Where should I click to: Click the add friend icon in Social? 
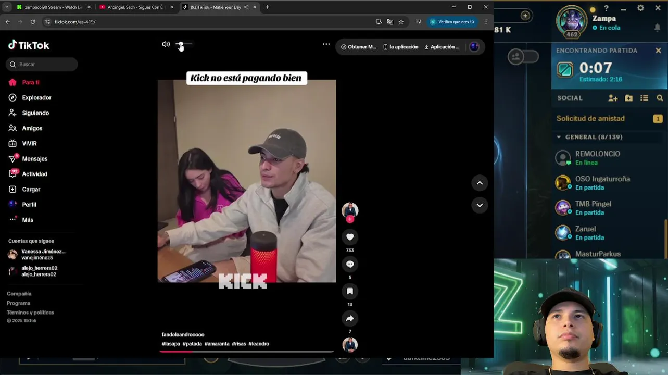[x=613, y=98]
